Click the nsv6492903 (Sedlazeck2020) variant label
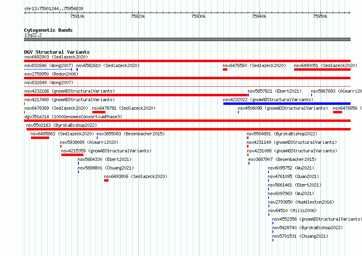 [56, 57]
